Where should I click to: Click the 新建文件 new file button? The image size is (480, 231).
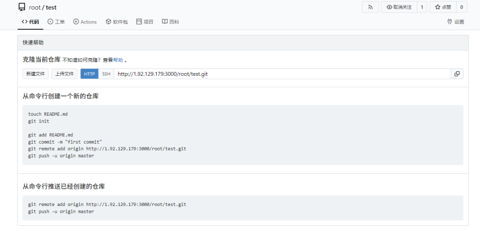(35, 74)
